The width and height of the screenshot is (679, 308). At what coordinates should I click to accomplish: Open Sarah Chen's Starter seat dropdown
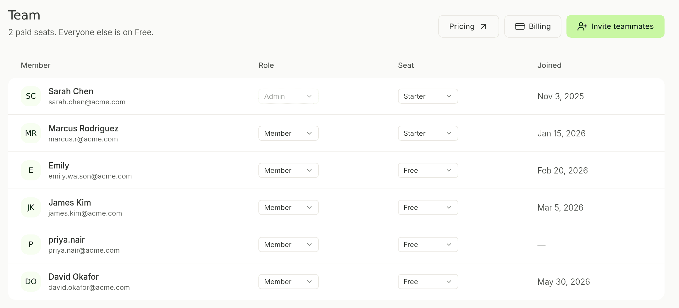[x=428, y=96]
